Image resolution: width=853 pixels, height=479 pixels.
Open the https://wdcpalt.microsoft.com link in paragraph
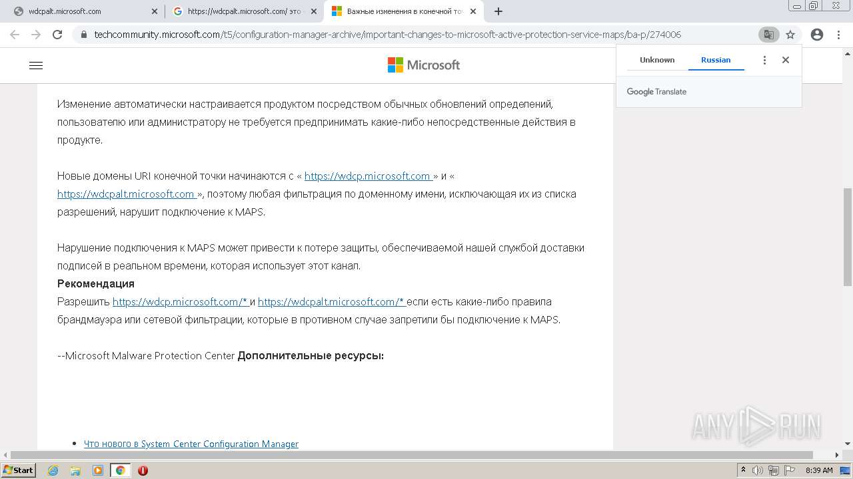(127, 194)
